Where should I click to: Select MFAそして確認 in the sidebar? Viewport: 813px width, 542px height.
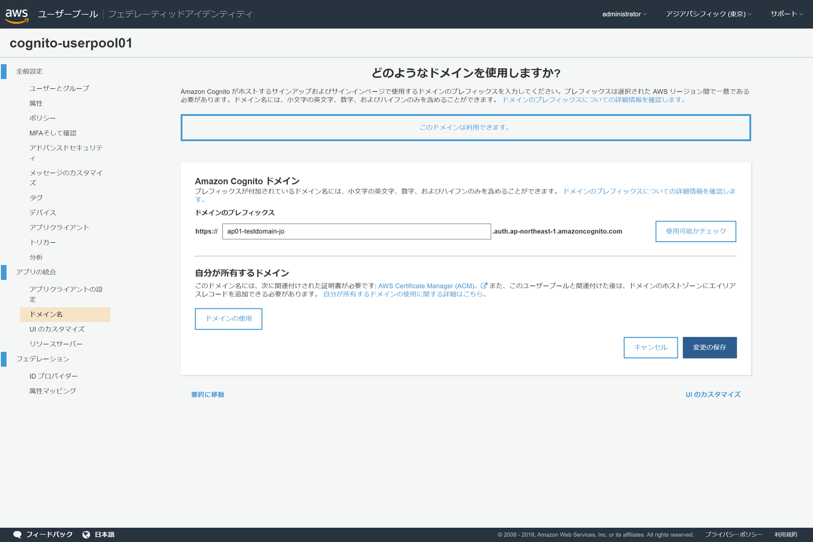[x=53, y=133]
